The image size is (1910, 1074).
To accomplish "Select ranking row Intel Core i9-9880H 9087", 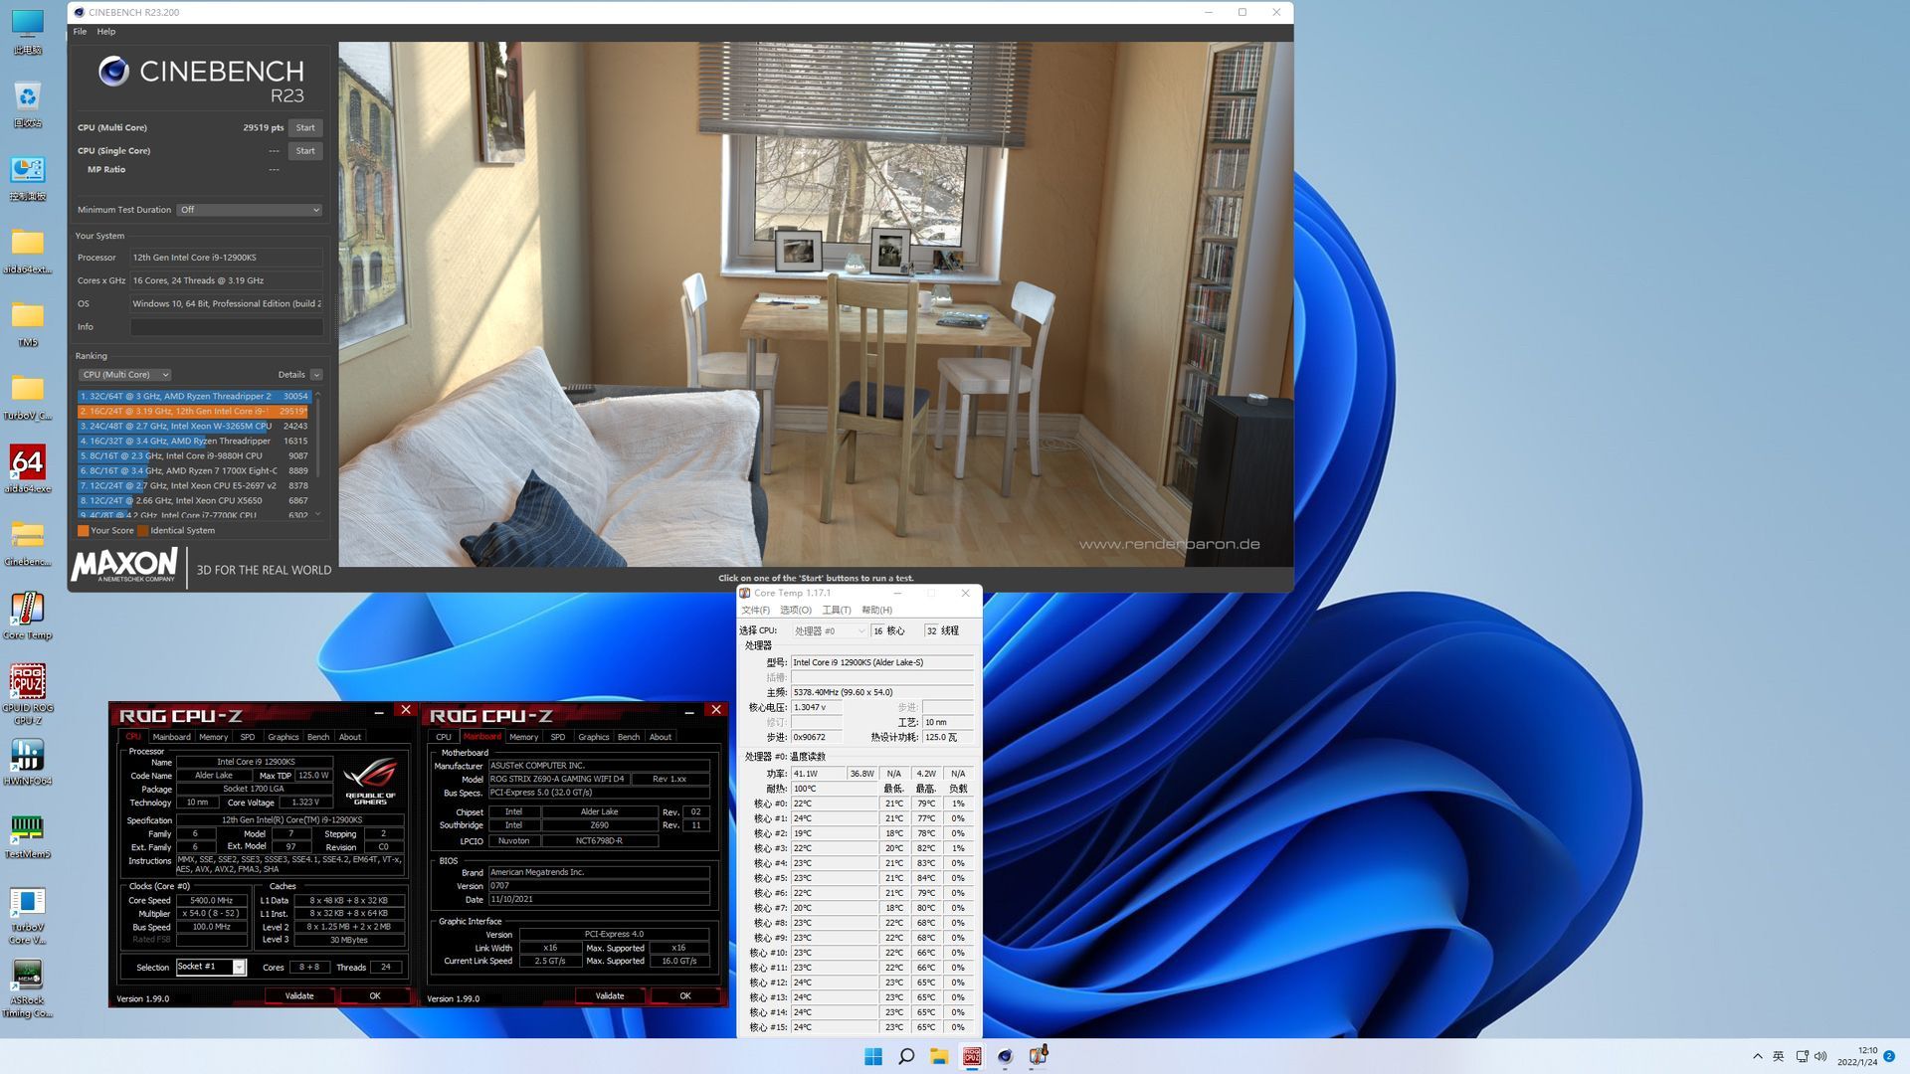I will (x=194, y=455).
